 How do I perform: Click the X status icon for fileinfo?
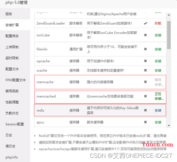click(x=145, y=49)
